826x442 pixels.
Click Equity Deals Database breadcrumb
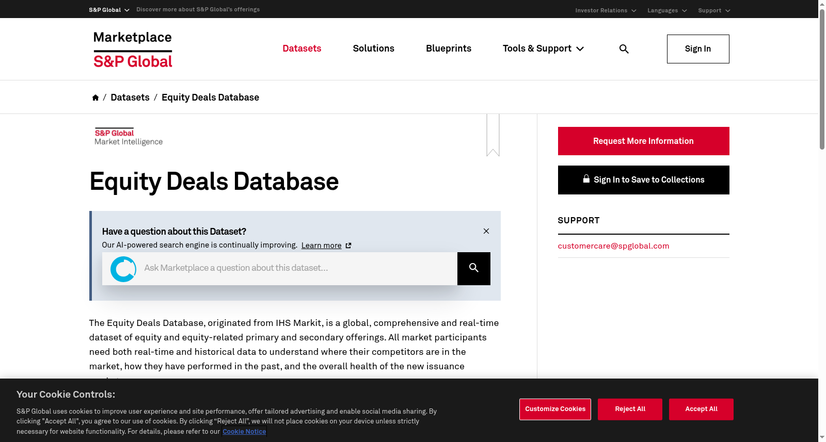coord(210,97)
